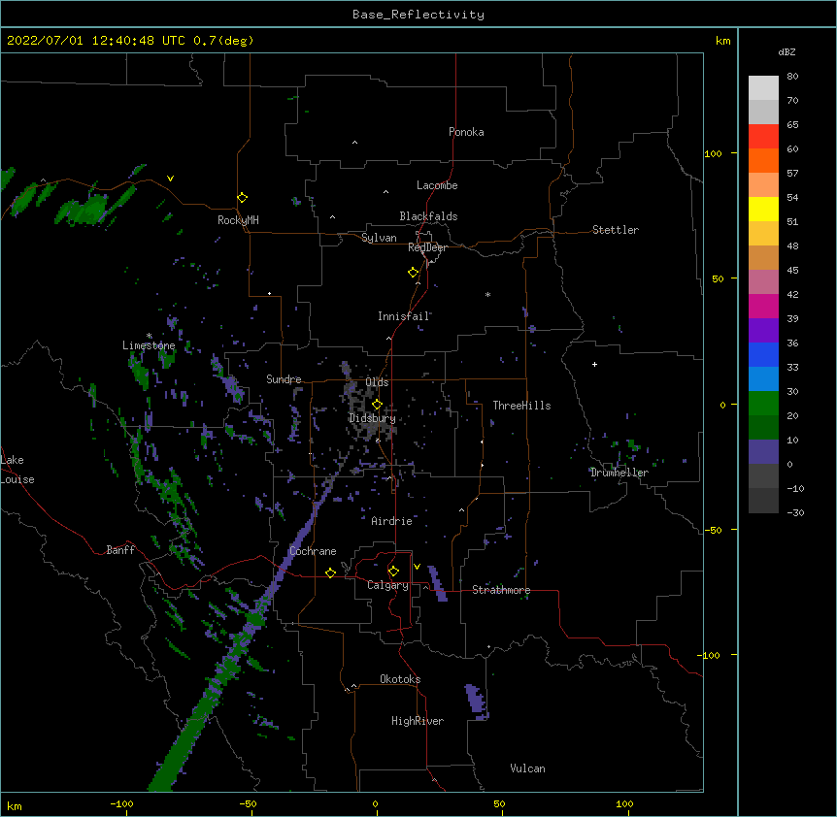Select the pink 42-45 dBZ legend swatch
This screenshot has width=837, height=817.
763,282
